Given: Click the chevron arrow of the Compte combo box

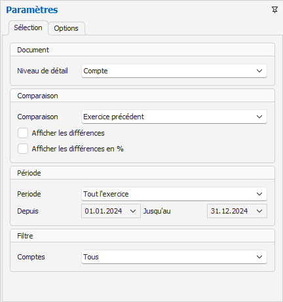Looking at the screenshot, I should [x=259, y=71].
